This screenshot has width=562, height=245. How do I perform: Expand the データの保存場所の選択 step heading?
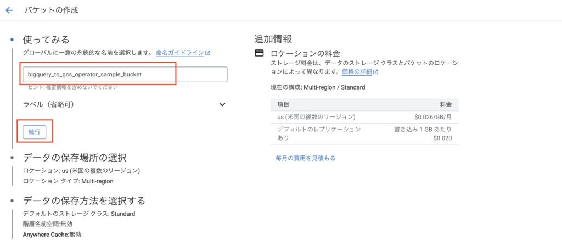point(75,158)
